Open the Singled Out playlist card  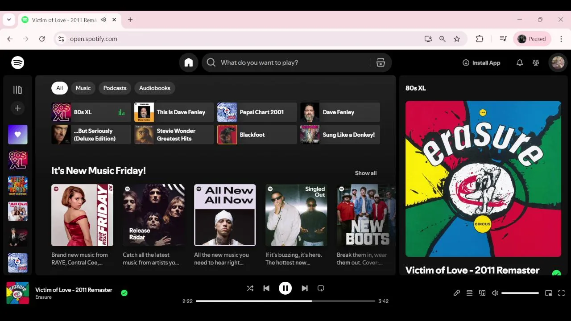click(x=297, y=225)
